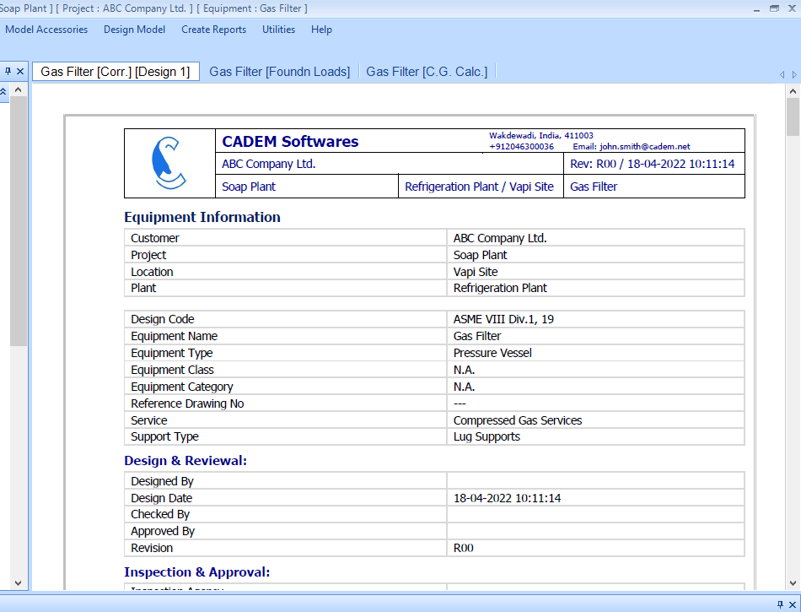
Task: Open the Design Model menu
Action: click(x=134, y=30)
